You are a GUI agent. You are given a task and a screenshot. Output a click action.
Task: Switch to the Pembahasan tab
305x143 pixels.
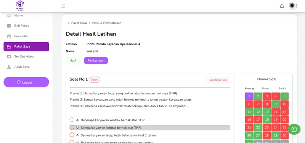[96, 60]
